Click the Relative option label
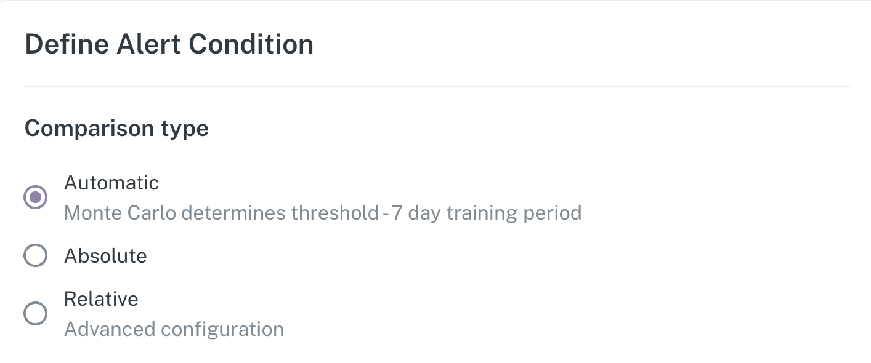 (x=101, y=299)
